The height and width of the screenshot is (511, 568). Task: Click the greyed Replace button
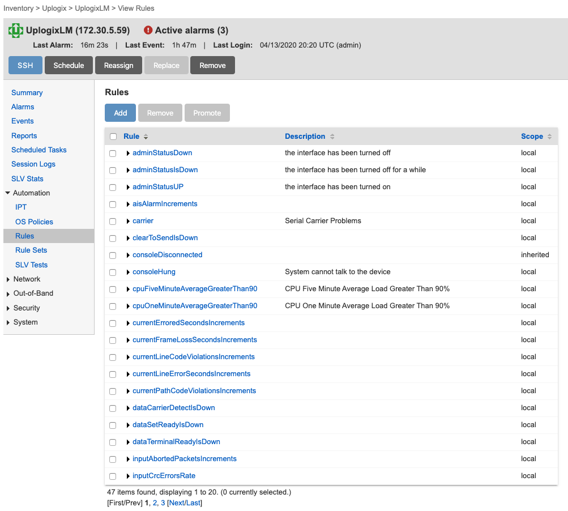pos(166,65)
